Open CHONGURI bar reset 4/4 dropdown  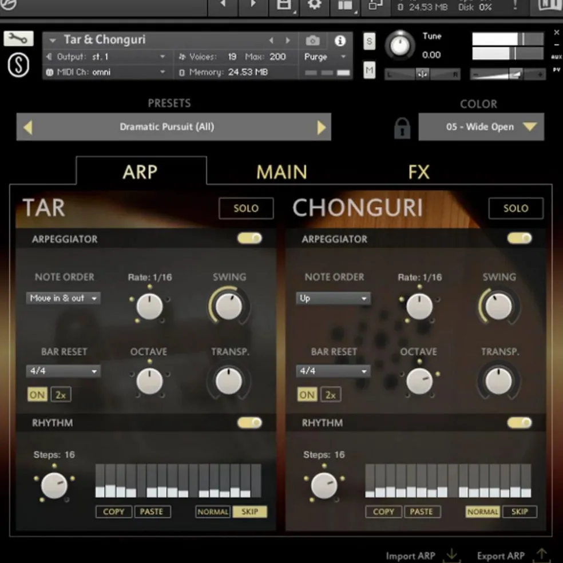tap(333, 371)
